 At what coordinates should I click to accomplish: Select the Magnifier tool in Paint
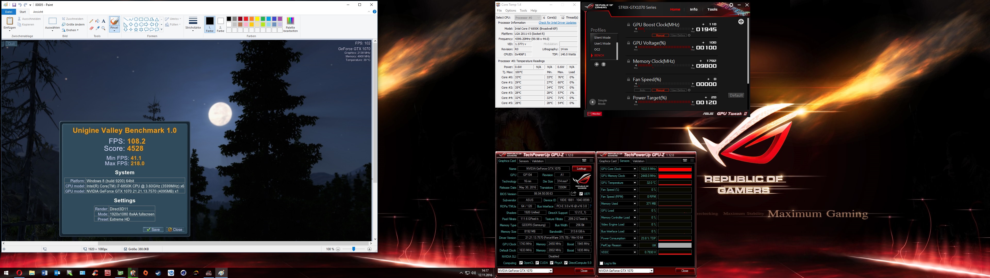point(103,28)
